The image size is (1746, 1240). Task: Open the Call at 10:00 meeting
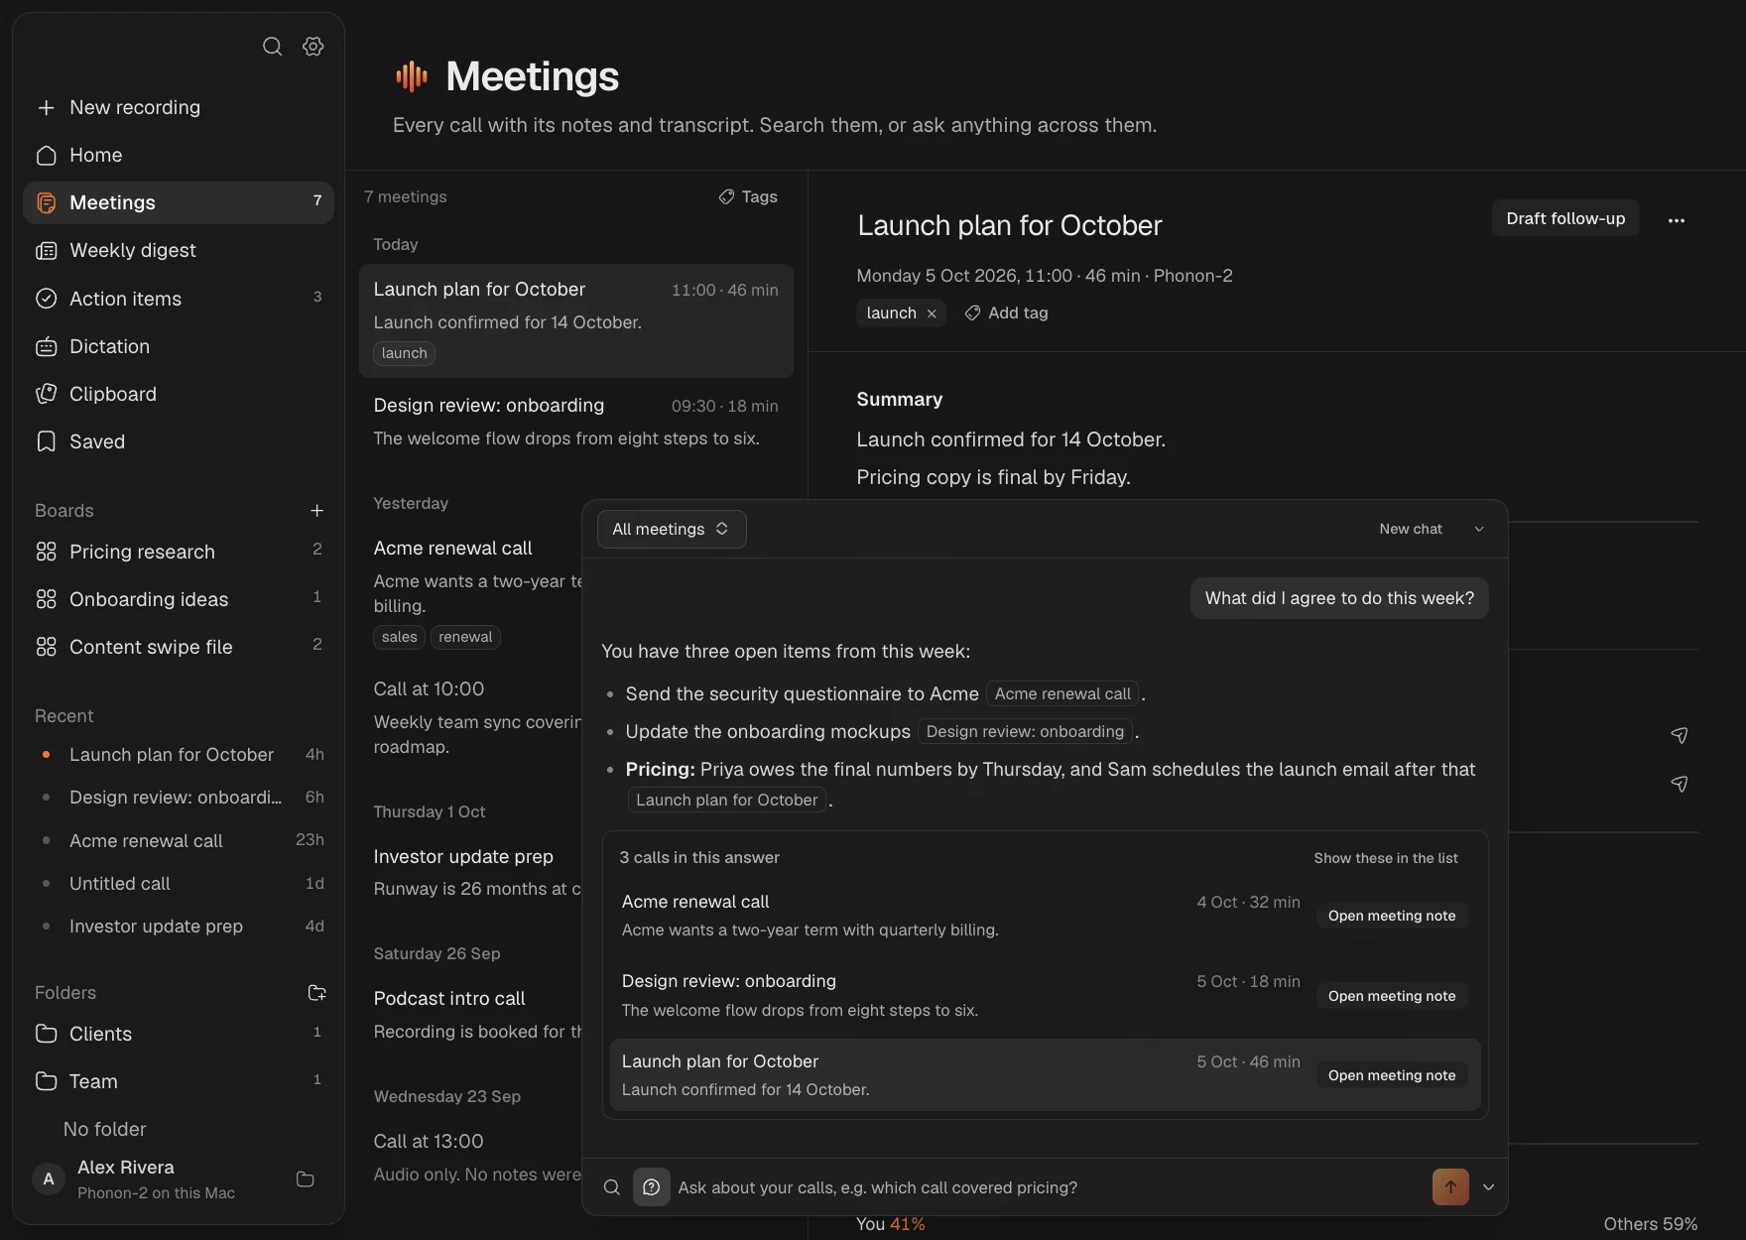click(x=470, y=716)
